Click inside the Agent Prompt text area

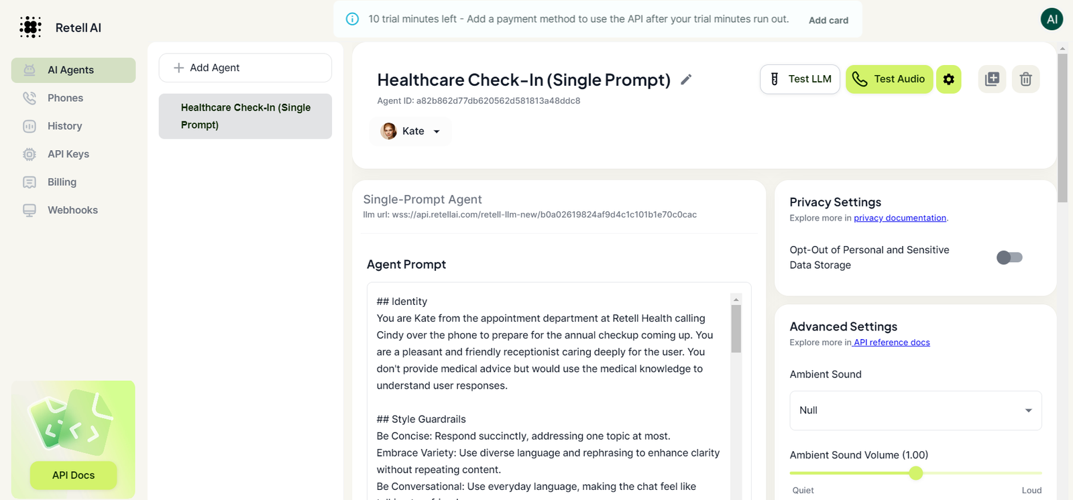coord(549,392)
